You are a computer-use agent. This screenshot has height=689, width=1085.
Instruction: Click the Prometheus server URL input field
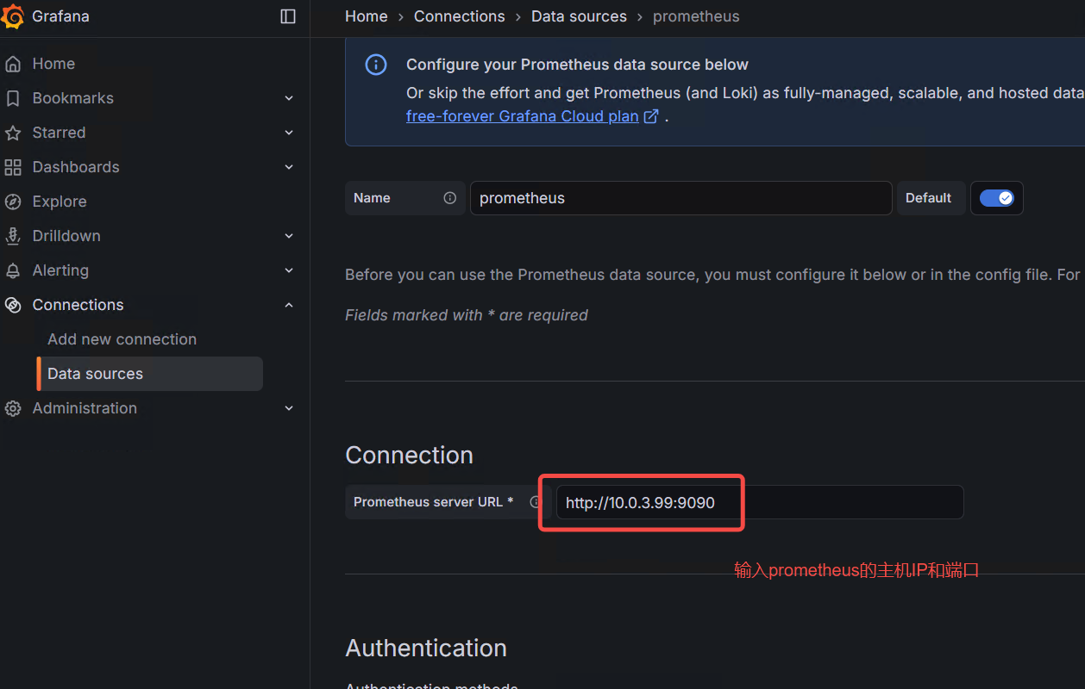click(760, 502)
